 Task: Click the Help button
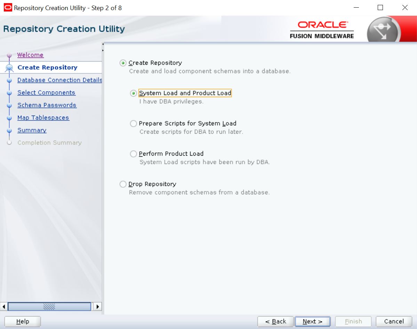[x=23, y=321]
